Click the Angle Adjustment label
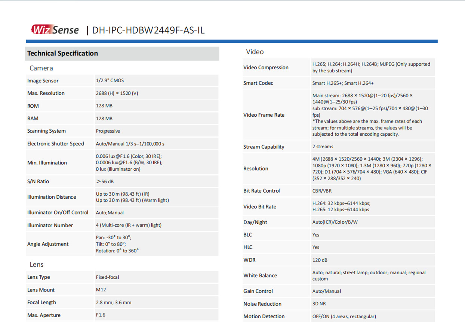 (48, 244)
